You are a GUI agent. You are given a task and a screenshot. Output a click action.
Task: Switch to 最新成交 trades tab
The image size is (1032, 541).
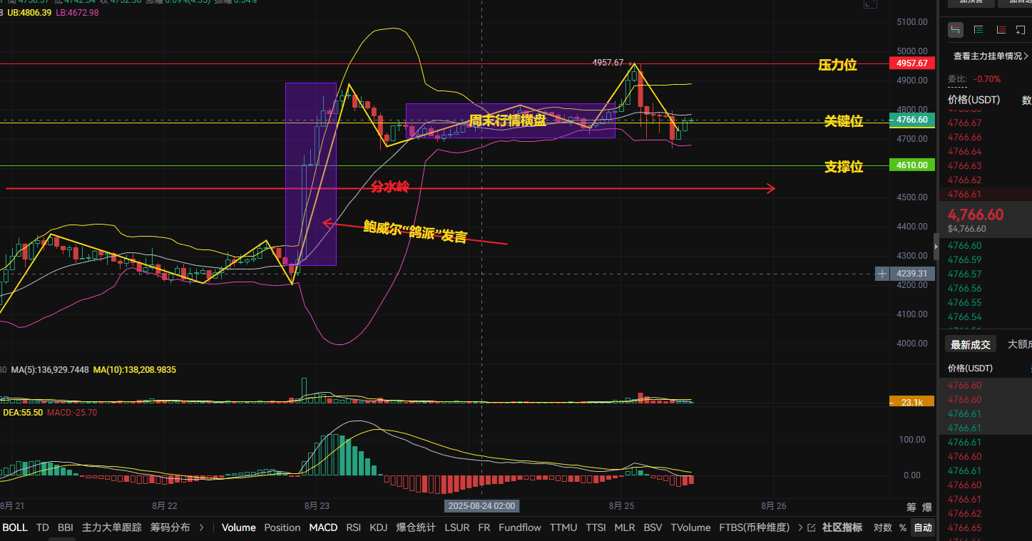tap(970, 344)
